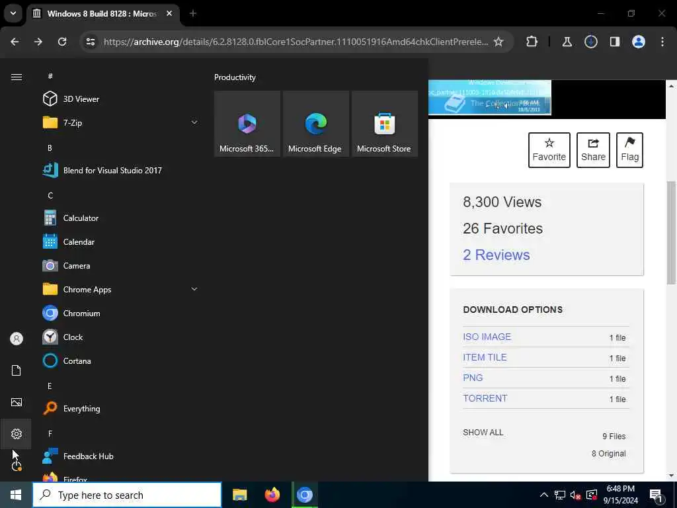Close the Windows 8 Build 8128 tab
The image size is (677, 508).
(169, 13)
